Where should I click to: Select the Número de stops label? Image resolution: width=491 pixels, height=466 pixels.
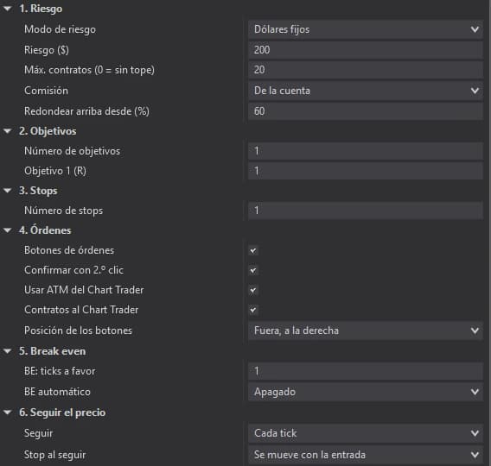point(63,211)
